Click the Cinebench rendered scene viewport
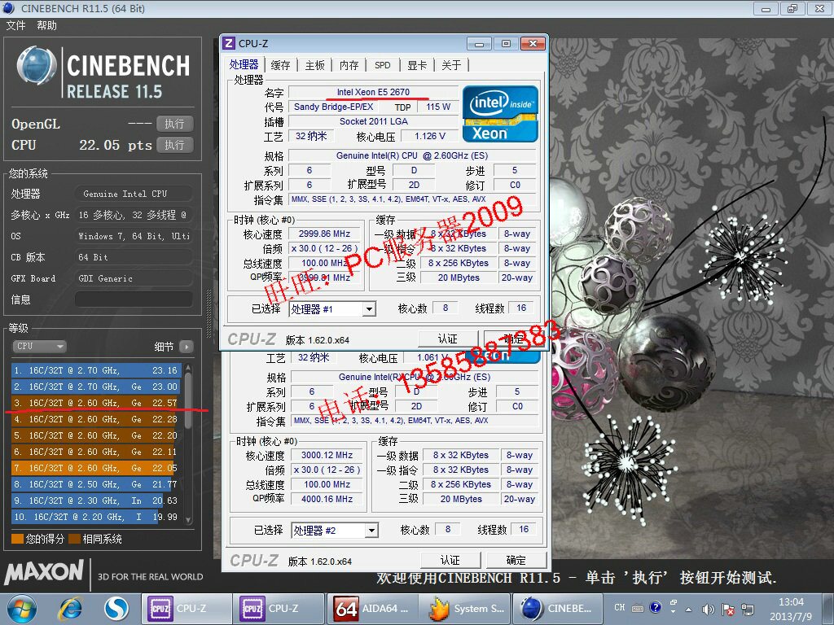This screenshot has width=834, height=625. tap(691, 298)
